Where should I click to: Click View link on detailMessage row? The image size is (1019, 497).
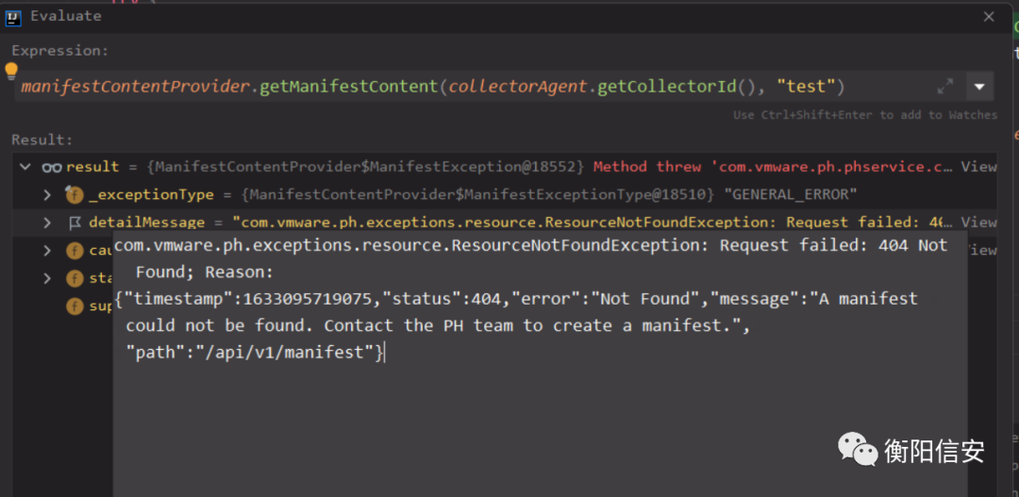979,223
